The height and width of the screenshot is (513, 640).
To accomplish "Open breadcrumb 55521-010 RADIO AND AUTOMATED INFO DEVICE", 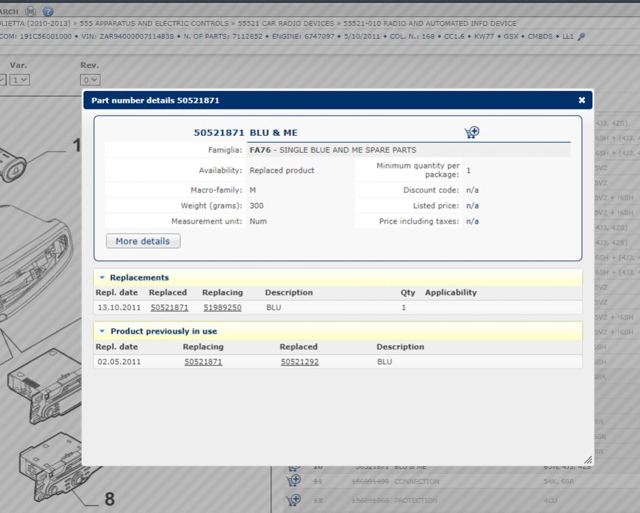I will click(x=430, y=23).
